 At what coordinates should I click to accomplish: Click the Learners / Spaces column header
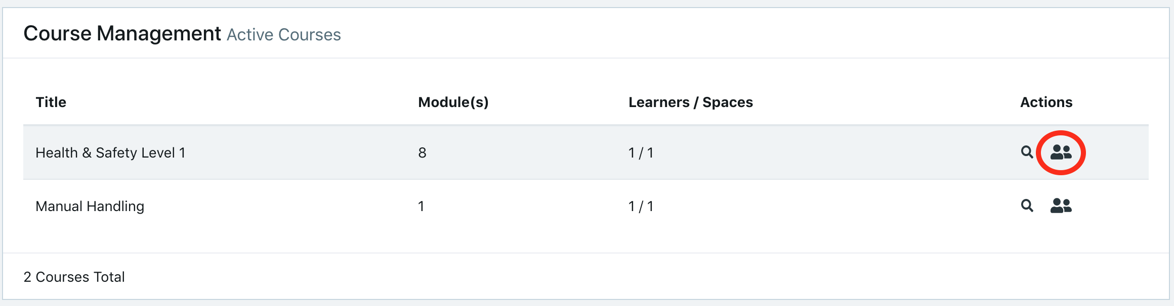pyautogui.click(x=691, y=102)
